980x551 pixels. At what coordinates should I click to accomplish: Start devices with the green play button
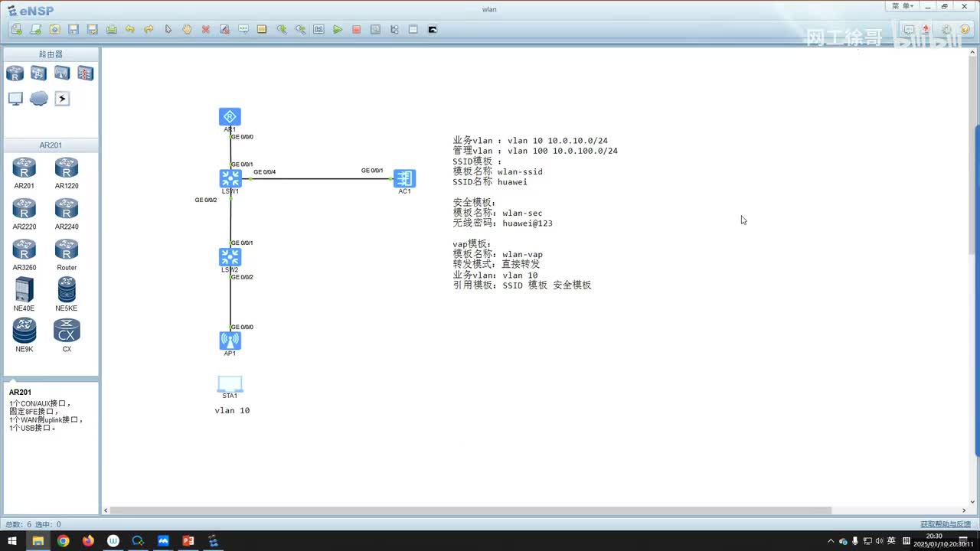(338, 29)
